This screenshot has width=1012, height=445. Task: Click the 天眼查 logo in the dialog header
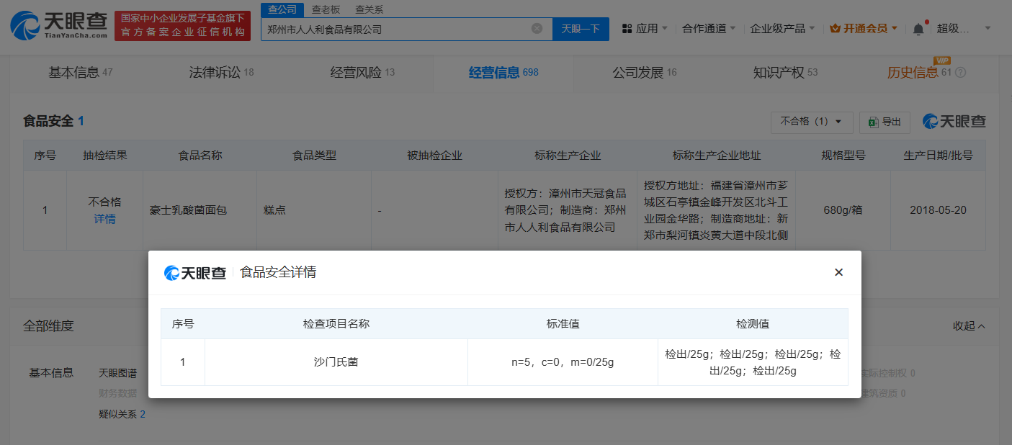(x=195, y=273)
